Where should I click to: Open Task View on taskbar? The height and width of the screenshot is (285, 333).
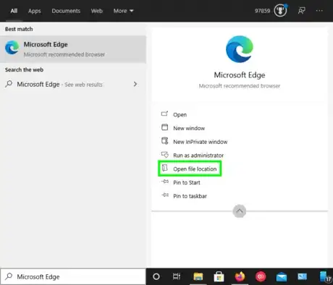[x=177, y=276]
